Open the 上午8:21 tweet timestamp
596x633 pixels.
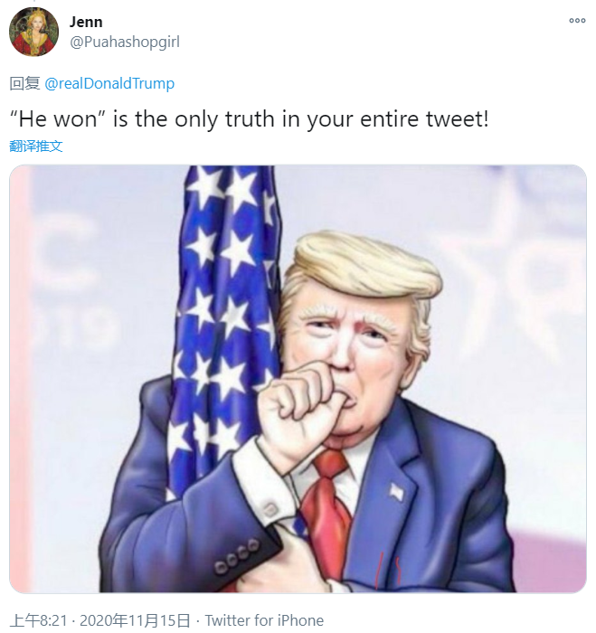tap(38, 620)
